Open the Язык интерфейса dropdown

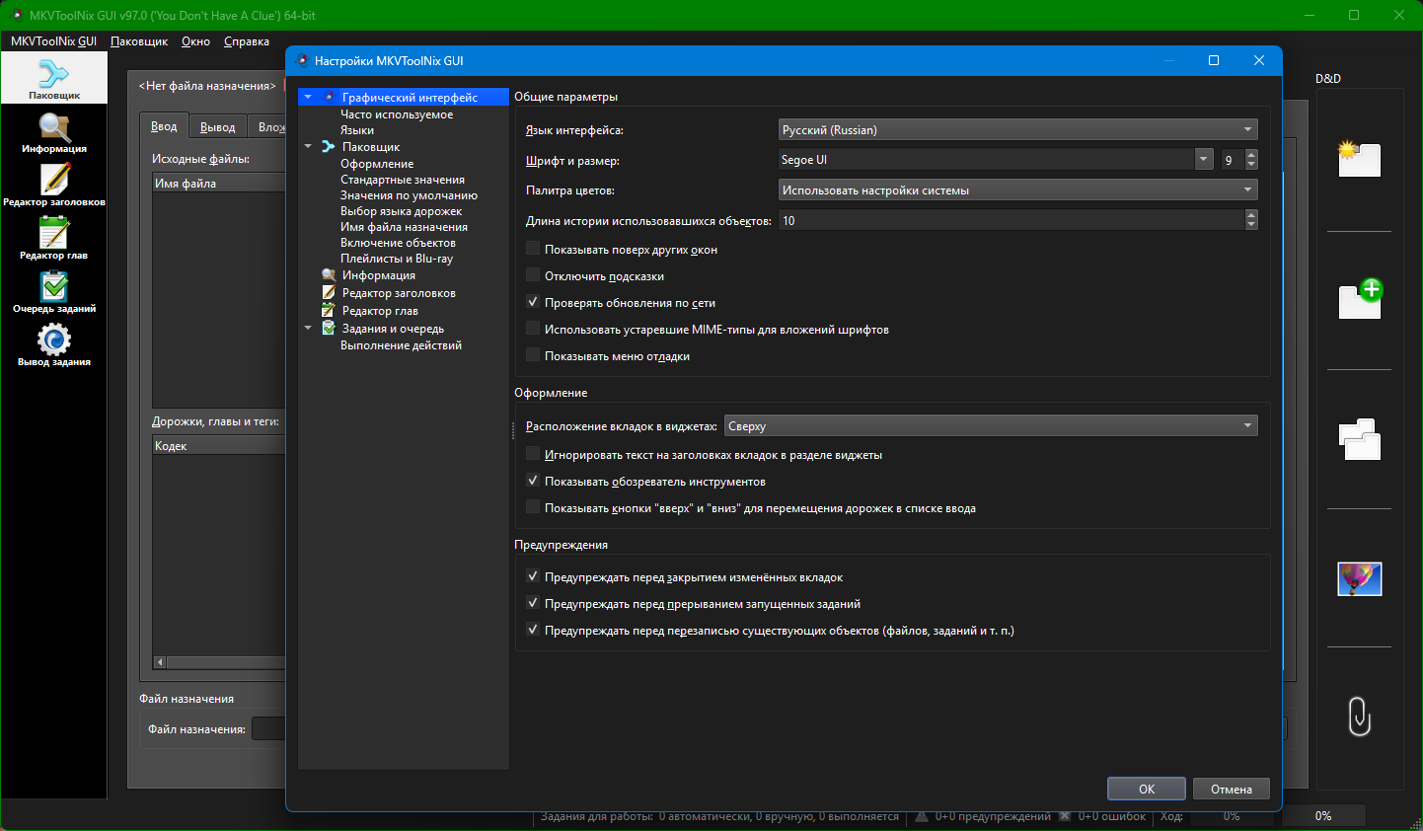click(1017, 130)
